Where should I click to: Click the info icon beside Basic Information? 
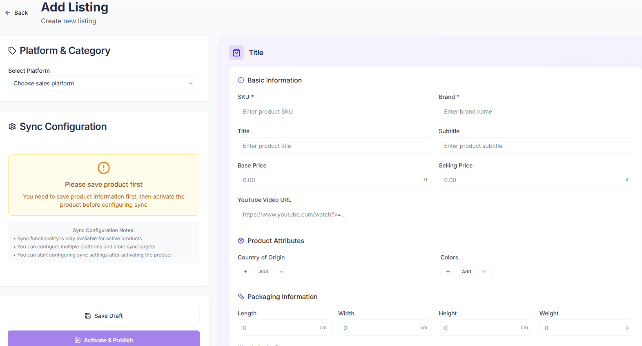(x=241, y=80)
